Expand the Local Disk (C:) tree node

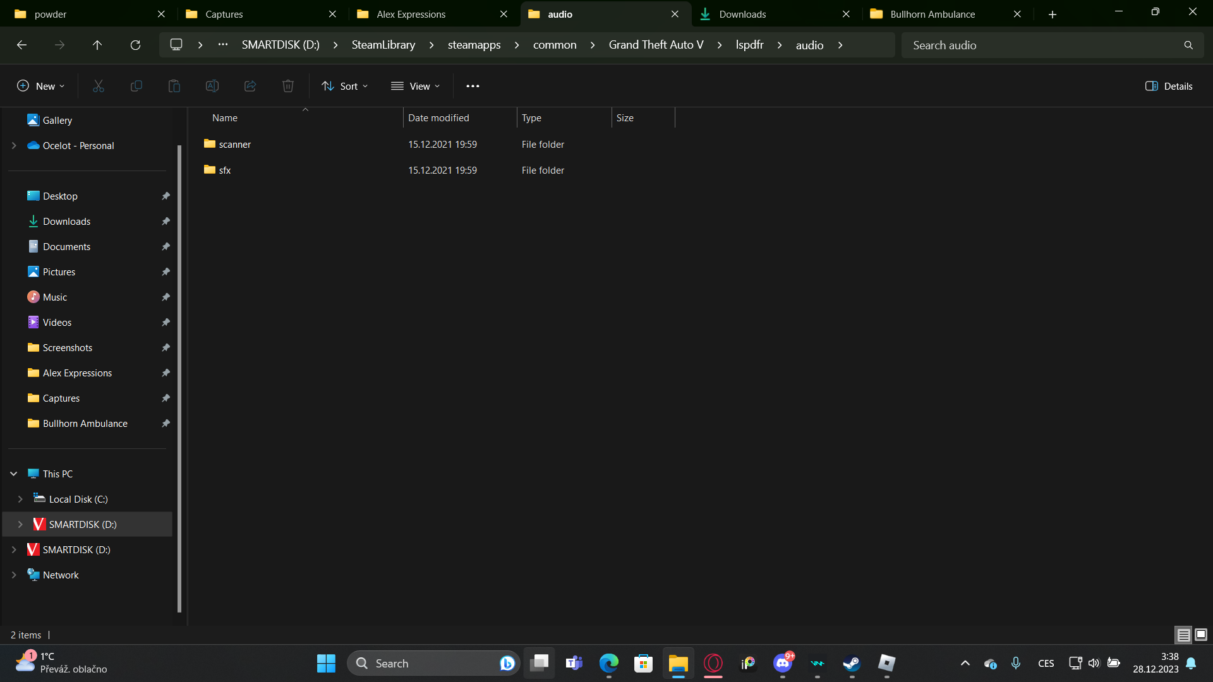(x=20, y=499)
